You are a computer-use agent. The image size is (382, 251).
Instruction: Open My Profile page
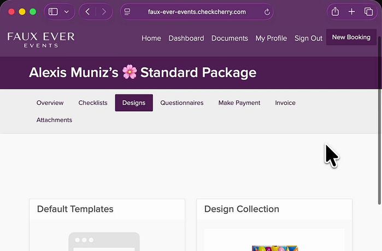click(x=271, y=38)
